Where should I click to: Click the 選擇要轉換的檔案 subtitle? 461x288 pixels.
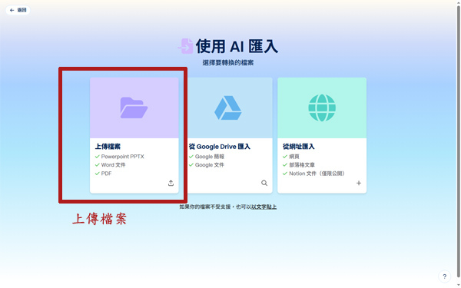pos(228,63)
